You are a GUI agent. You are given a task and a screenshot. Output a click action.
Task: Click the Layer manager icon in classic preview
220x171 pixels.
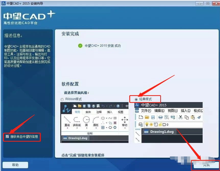[141, 125]
